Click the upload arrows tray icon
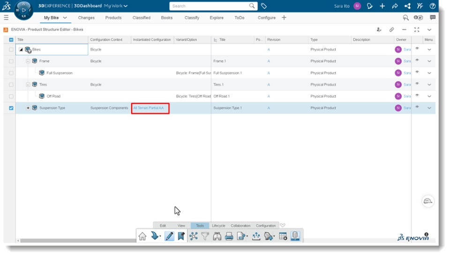The width and height of the screenshot is (450, 257). pyautogui.click(x=256, y=236)
